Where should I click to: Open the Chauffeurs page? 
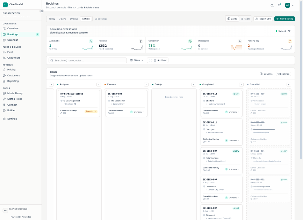coord(21,58)
